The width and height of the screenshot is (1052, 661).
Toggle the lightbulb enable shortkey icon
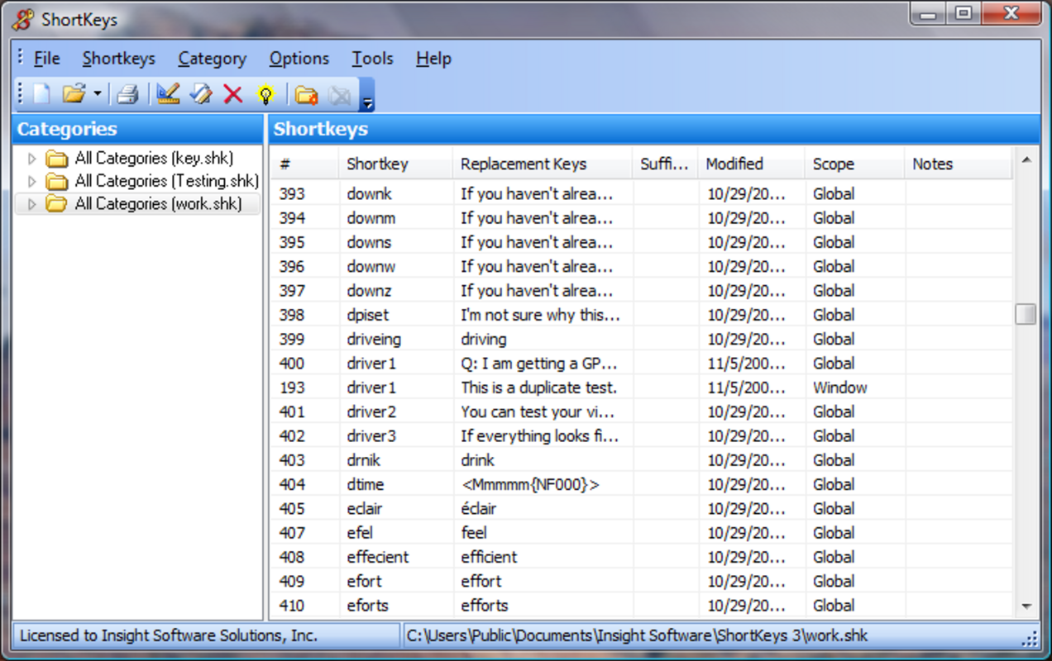(x=265, y=93)
